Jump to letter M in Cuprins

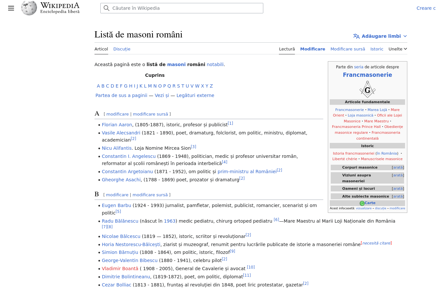click(x=150, y=86)
